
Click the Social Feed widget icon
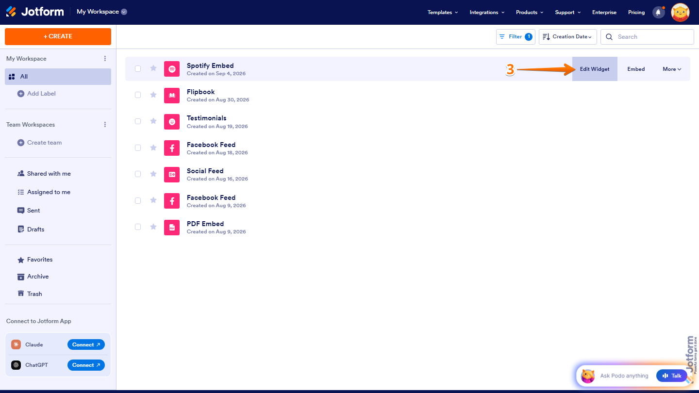coord(172,174)
